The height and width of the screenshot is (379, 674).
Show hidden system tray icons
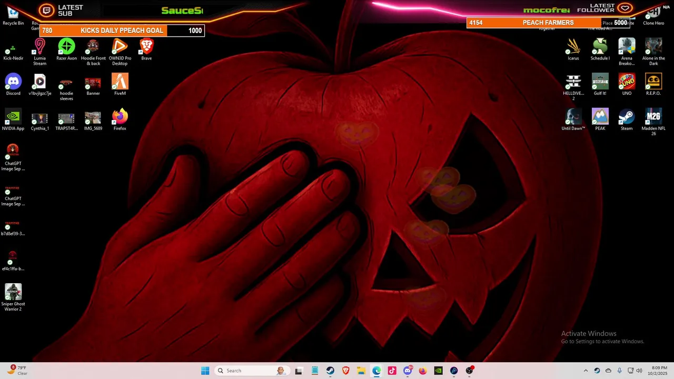tap(586, 371)
